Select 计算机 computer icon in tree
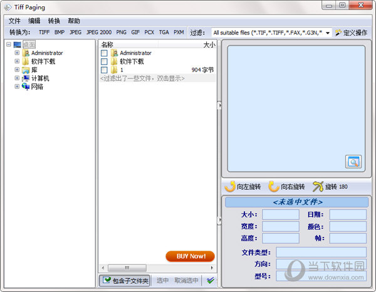The image size is (376, 292). pyautogui.click(x=26, y=78)
